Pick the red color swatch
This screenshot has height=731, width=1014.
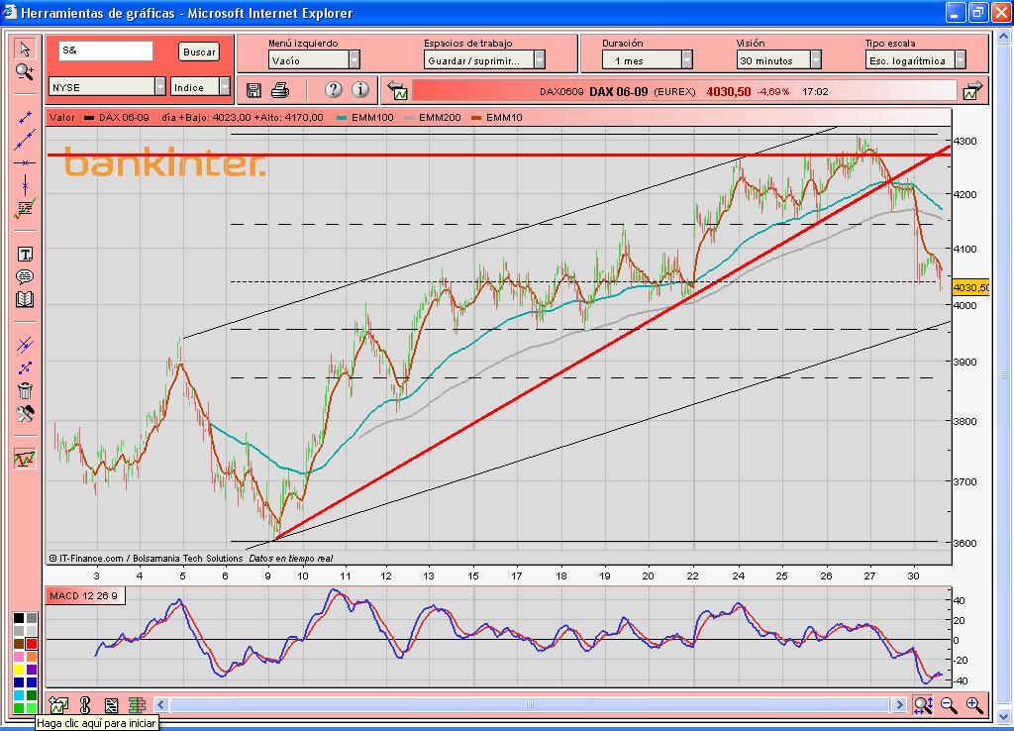click(x=32, y=645)
